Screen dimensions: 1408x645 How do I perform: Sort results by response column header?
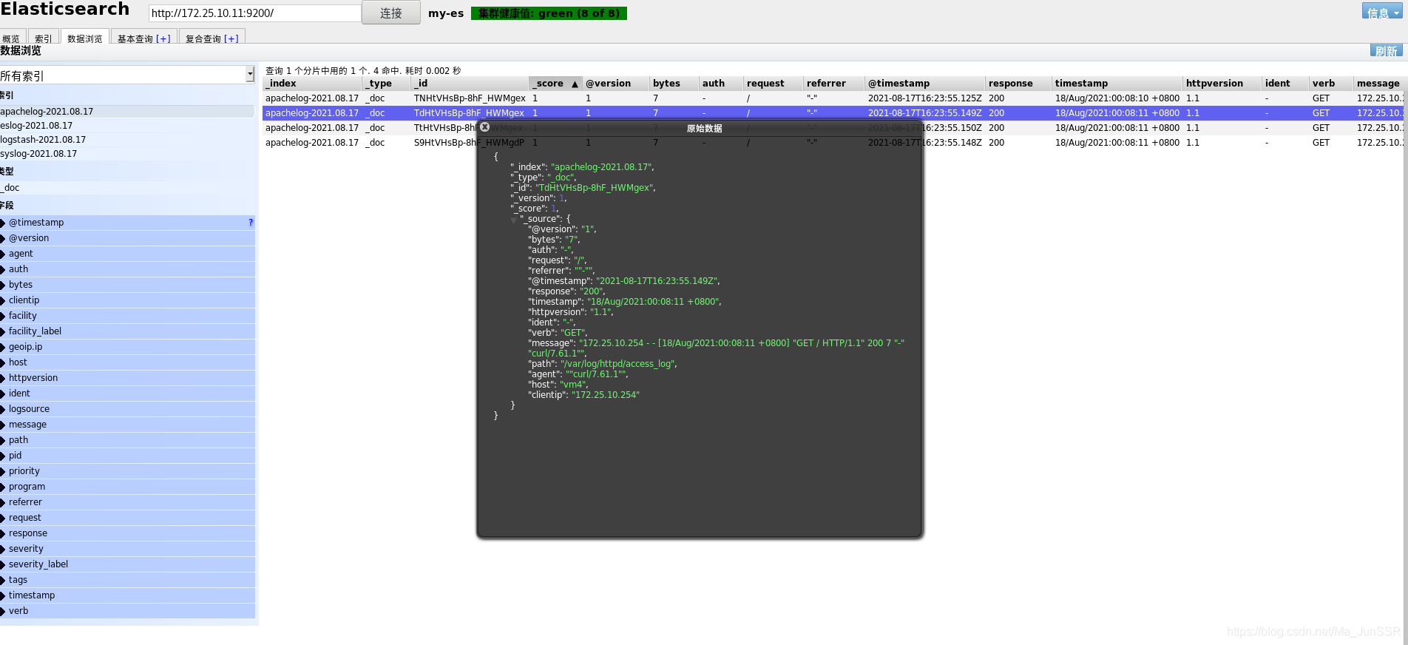[1018, 84]
